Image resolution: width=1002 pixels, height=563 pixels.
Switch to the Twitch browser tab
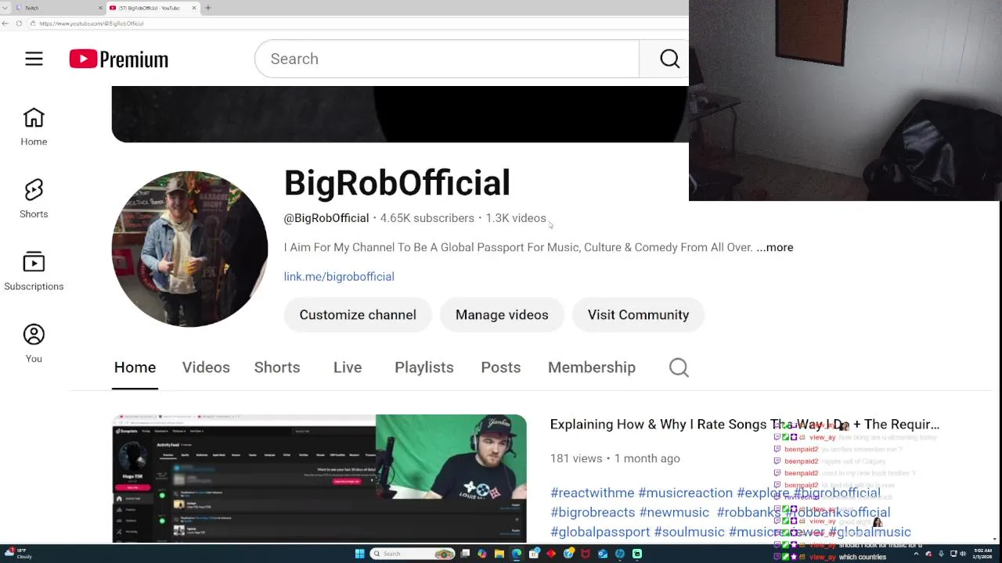coord(59,8)
